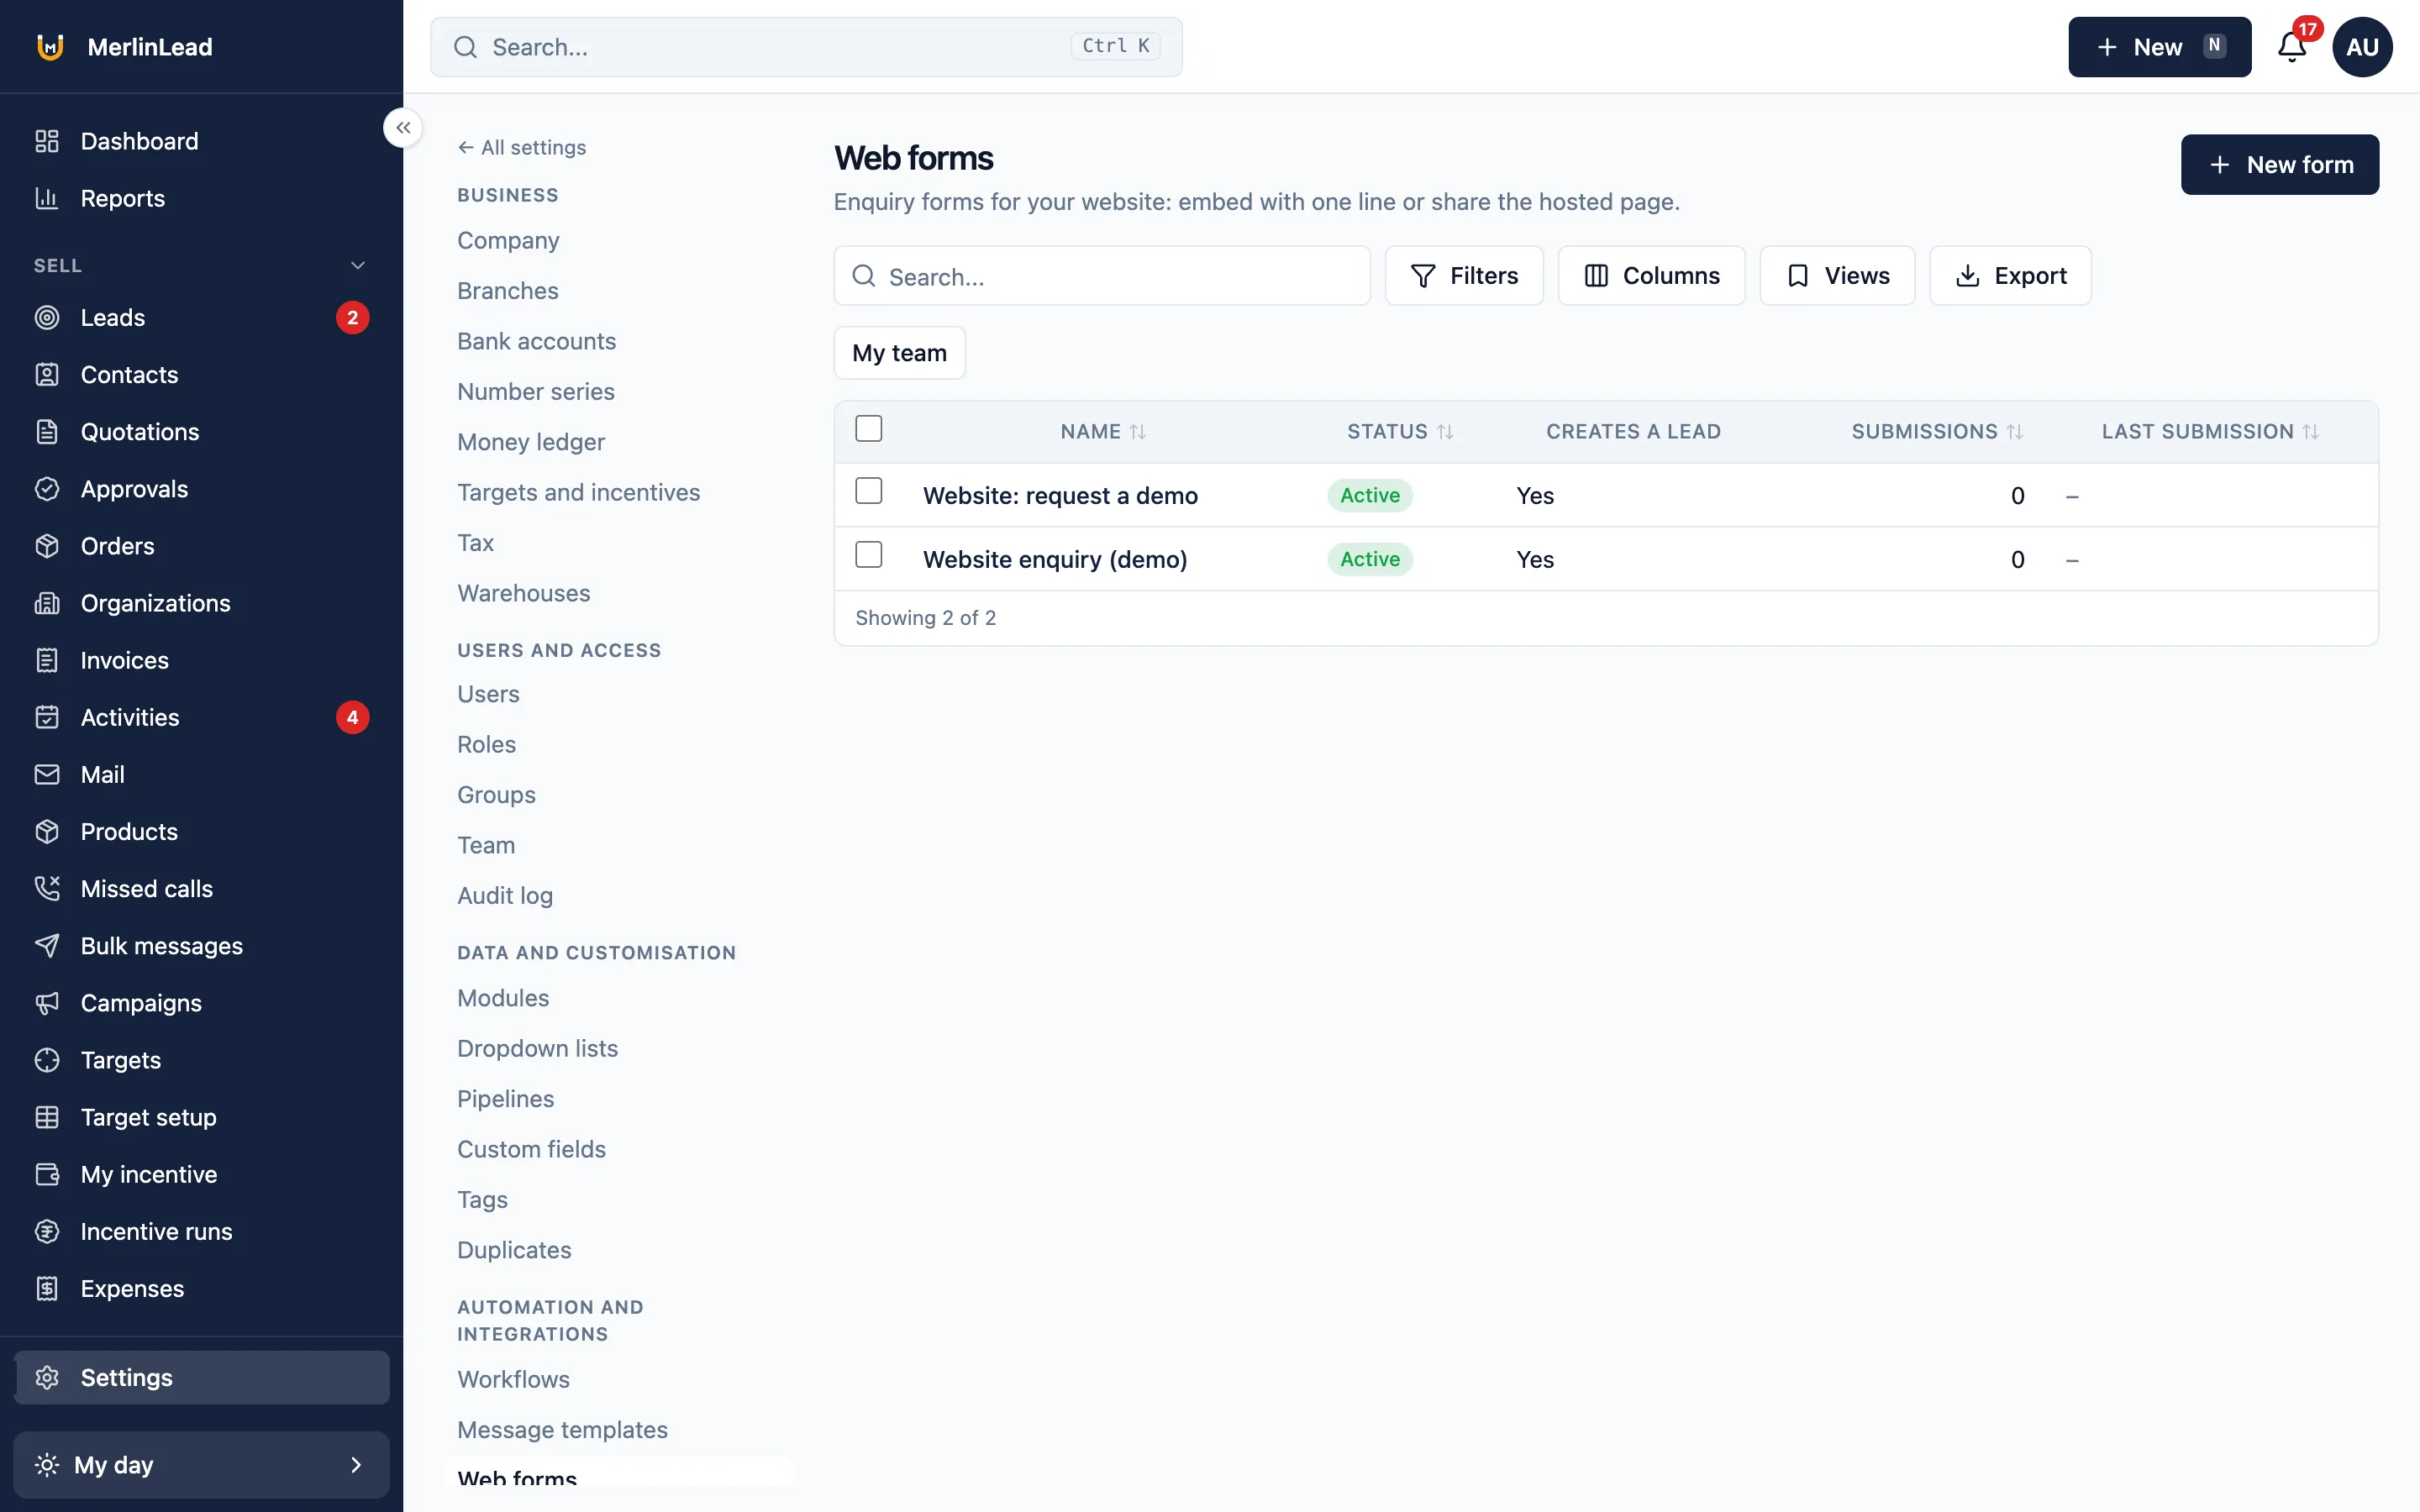Open Company settings page

pos(508,240)
